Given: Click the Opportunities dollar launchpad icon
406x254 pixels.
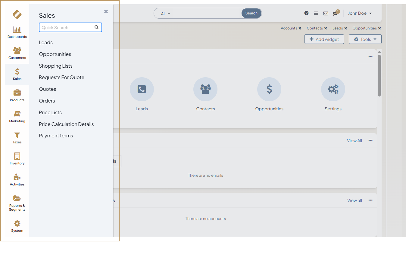Looking at the screenshot, I should 269,89.
